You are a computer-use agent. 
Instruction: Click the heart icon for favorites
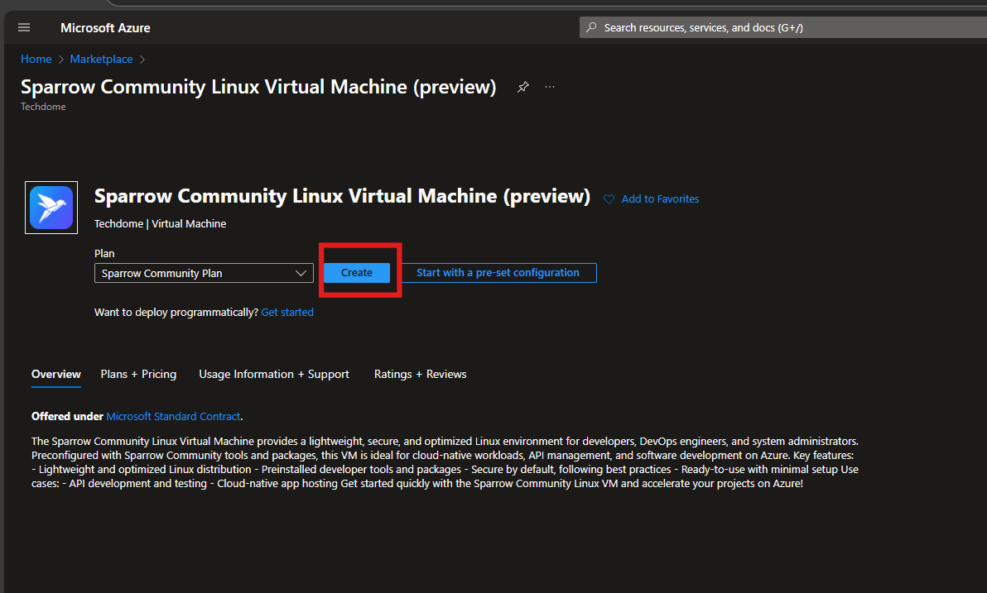pos(609,199)
